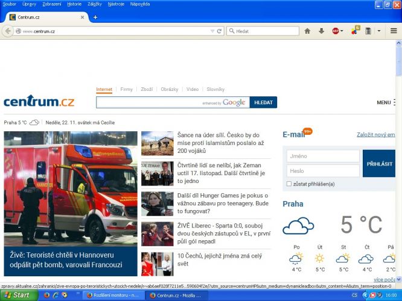Click the 99+ e-mail notification badge
This screenshot has width=402, height=301.
pos(307,131)
